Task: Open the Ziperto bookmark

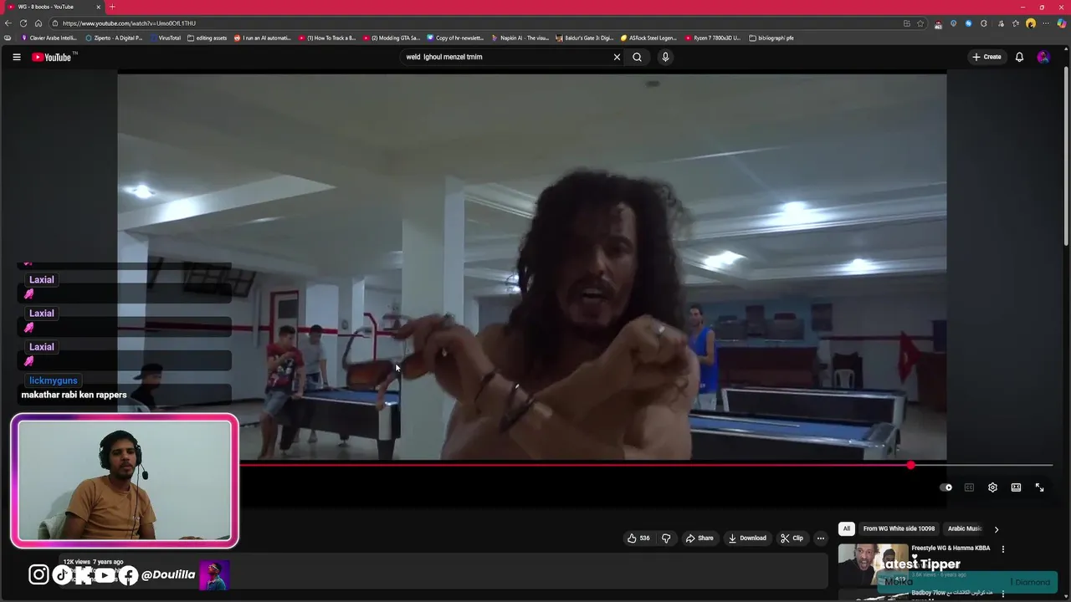Action: click(115, 38)
